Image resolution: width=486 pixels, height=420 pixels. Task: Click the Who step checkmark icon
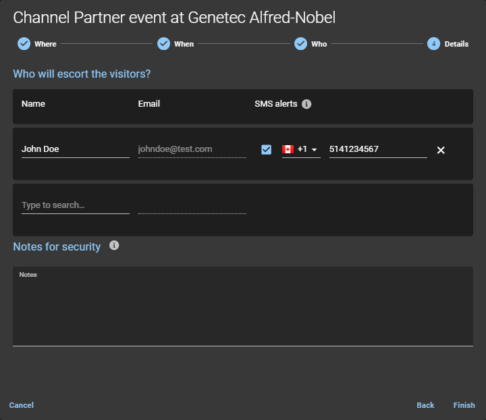(300, 44)
